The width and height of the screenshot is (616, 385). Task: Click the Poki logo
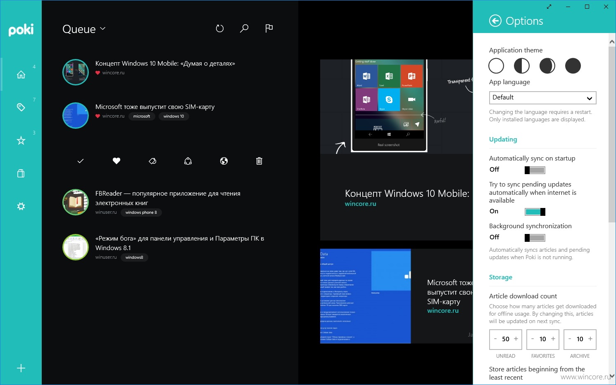pos(21,30)
